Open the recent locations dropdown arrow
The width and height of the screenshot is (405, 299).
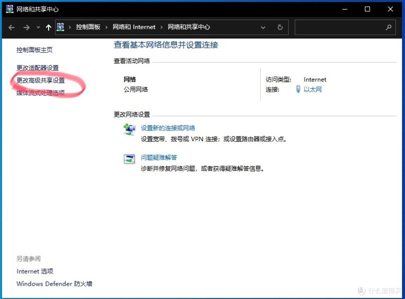coord(38,27)
